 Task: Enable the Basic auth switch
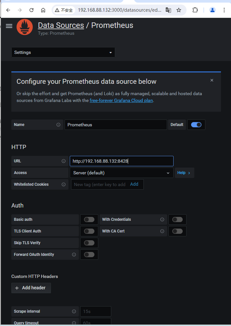click(x=89, y=219)
